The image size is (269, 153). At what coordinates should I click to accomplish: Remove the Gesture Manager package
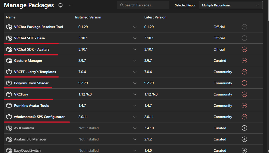point(244,61)
